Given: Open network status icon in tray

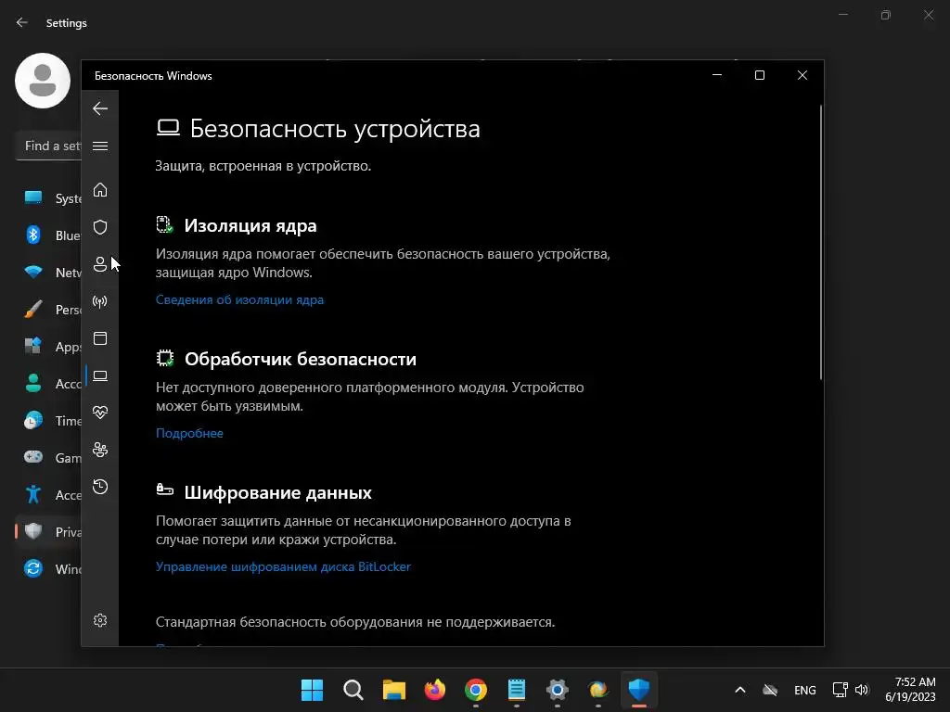Looking at the screenshot, I should (840, 690).
